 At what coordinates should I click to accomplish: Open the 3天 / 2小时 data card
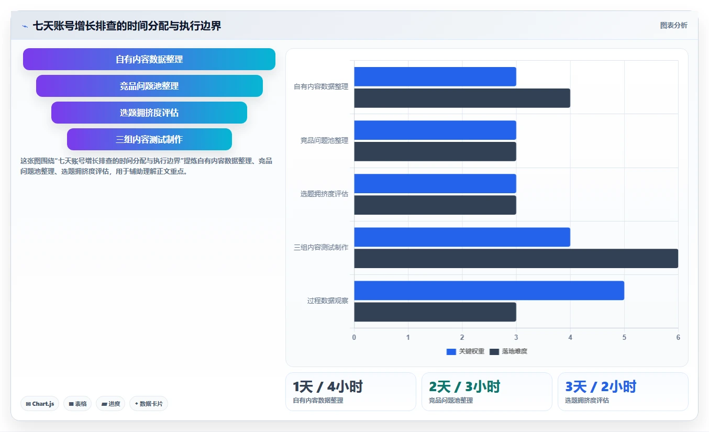pyautogui.click(x=623, y=392)
